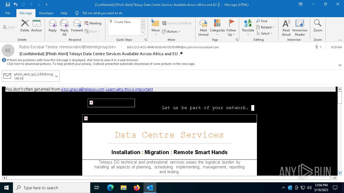Open the Windows Start menu
Viewport: 344px width, 193px height.
click(6, 188)
